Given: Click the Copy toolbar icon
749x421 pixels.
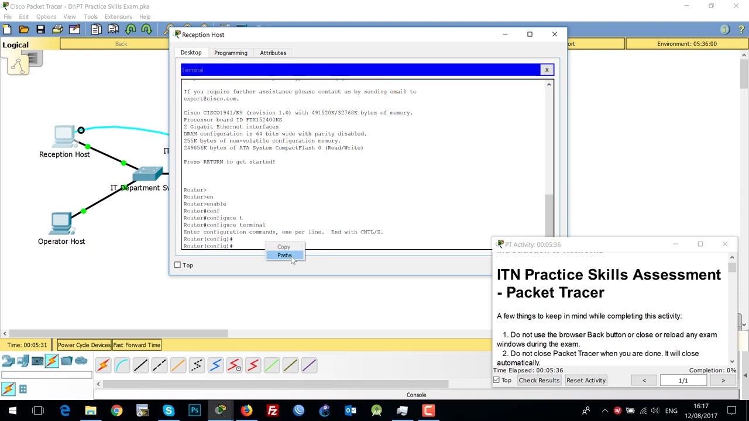Looking at the screenshot, I should 97,29.
